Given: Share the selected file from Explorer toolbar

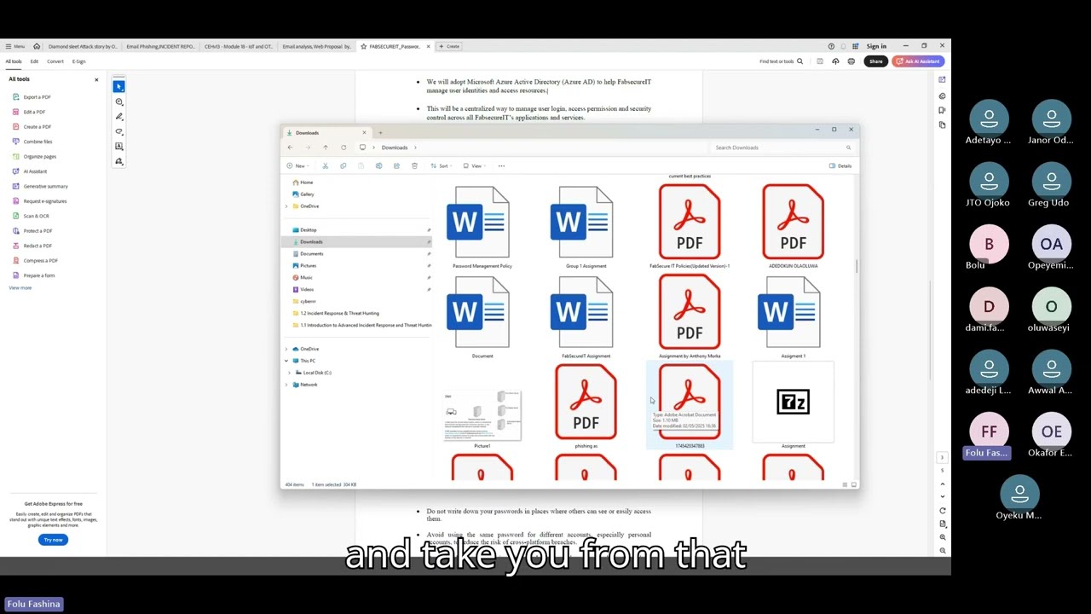Looking at the screenshot, I should click(x=396, y=165).
